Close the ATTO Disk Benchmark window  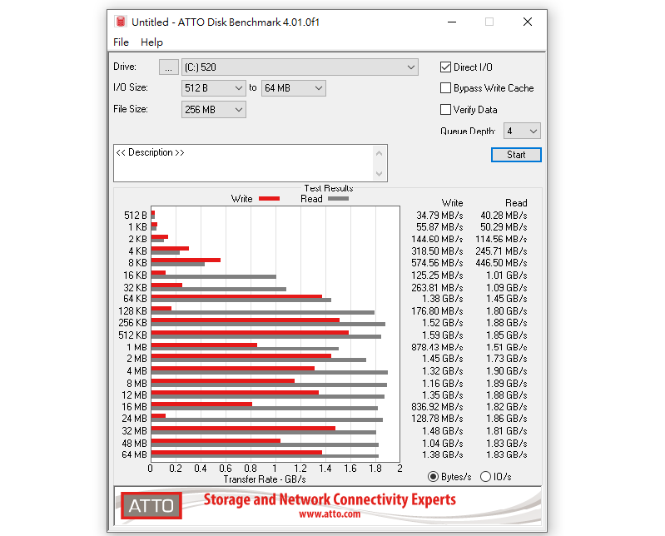528,22
